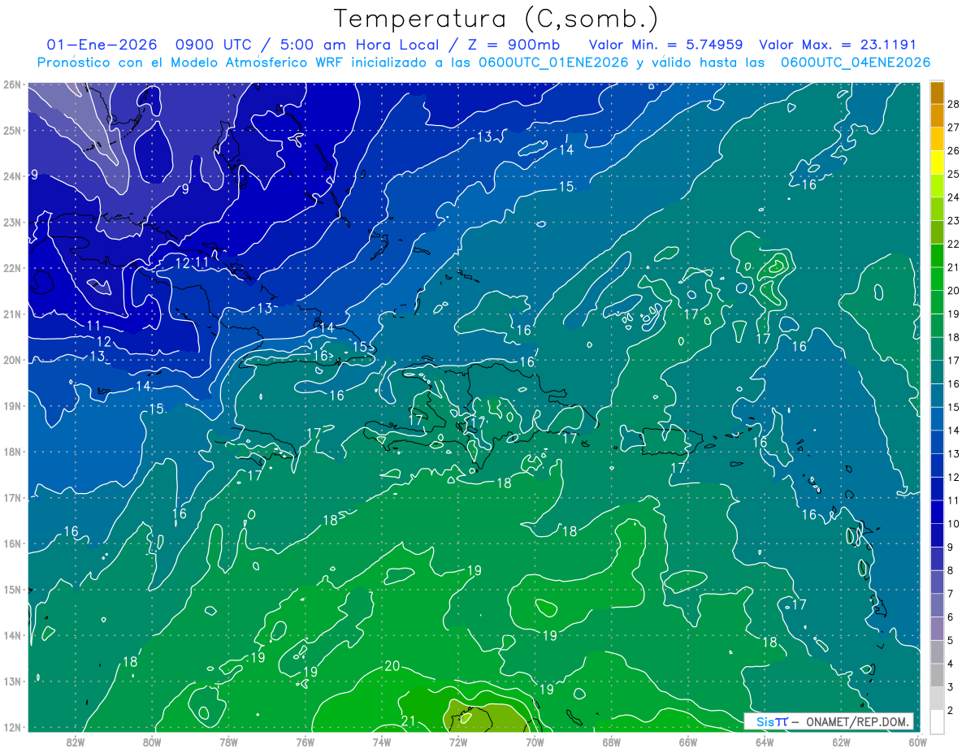Click the 82W longitude axis label
Viewport: 975px width, 753px height.
(76, 742)
